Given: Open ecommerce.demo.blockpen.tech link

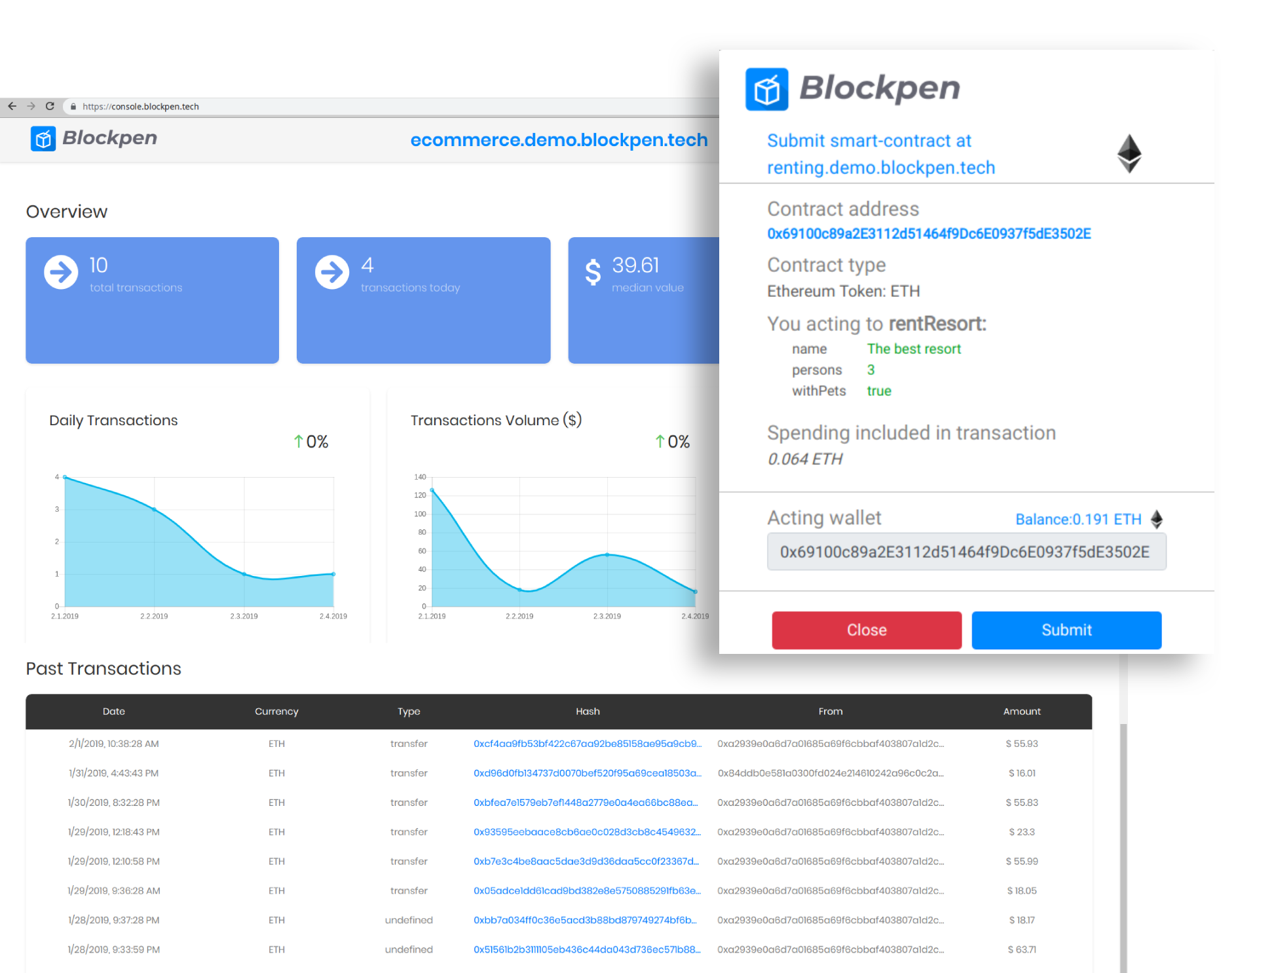Looking at the screenshot, I should click(x=559, y=140).
